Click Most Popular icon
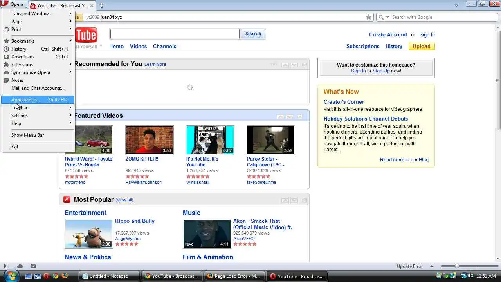501x282 pixels. pyautogui.click(x=67, y=199)
